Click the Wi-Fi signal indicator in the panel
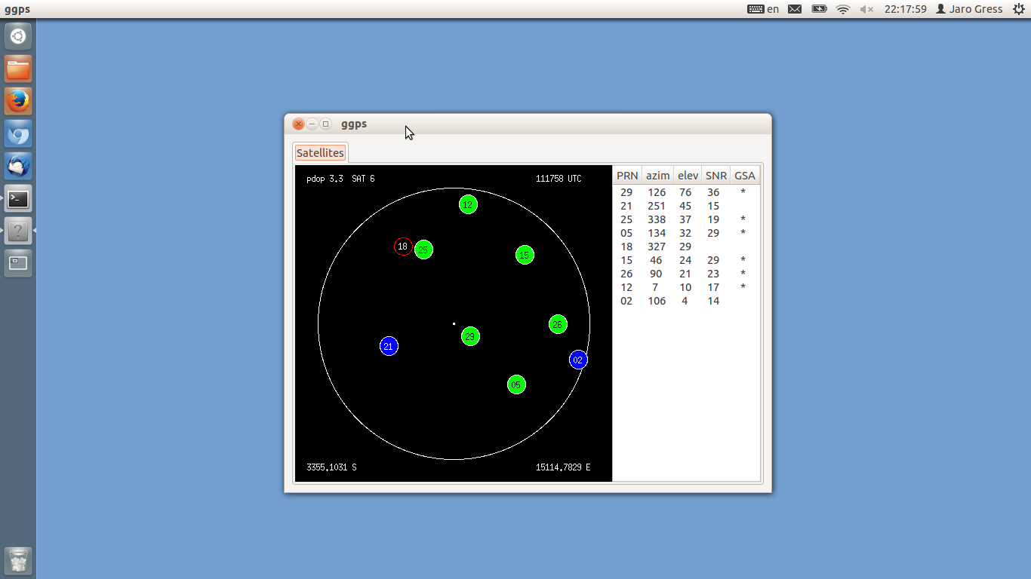Image resolution: width=1031 pixels, height=579 pixels. point(843,9)
